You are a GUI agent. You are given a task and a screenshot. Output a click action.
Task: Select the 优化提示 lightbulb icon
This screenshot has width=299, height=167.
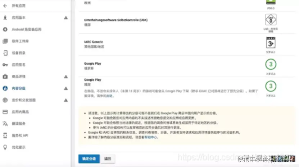click(x=5, y=147)
